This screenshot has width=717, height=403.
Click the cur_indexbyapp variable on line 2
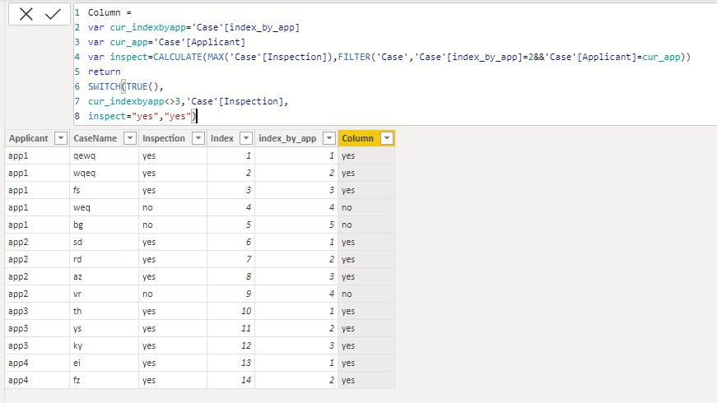click(x=147, y=27)
